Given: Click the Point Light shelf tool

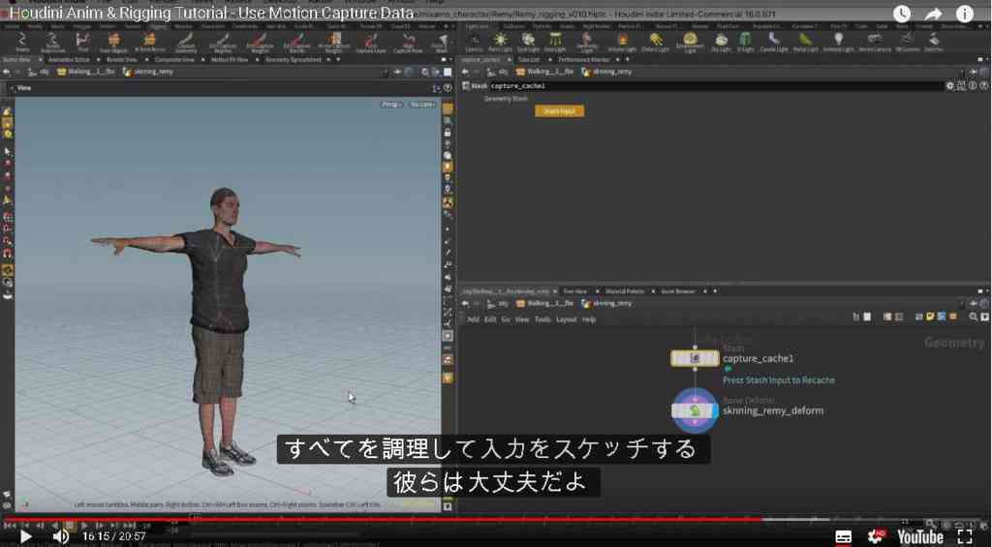Looking at the screenshot, I should point(501,43).
